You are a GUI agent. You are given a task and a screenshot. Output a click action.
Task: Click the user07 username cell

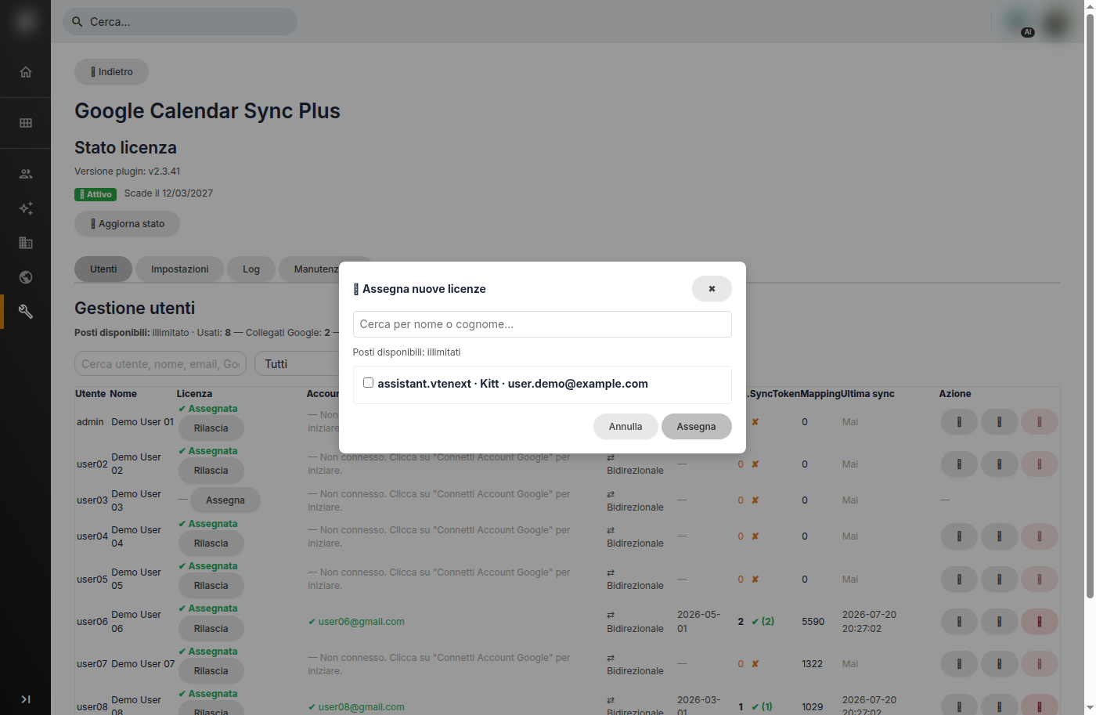pos(92,664)
